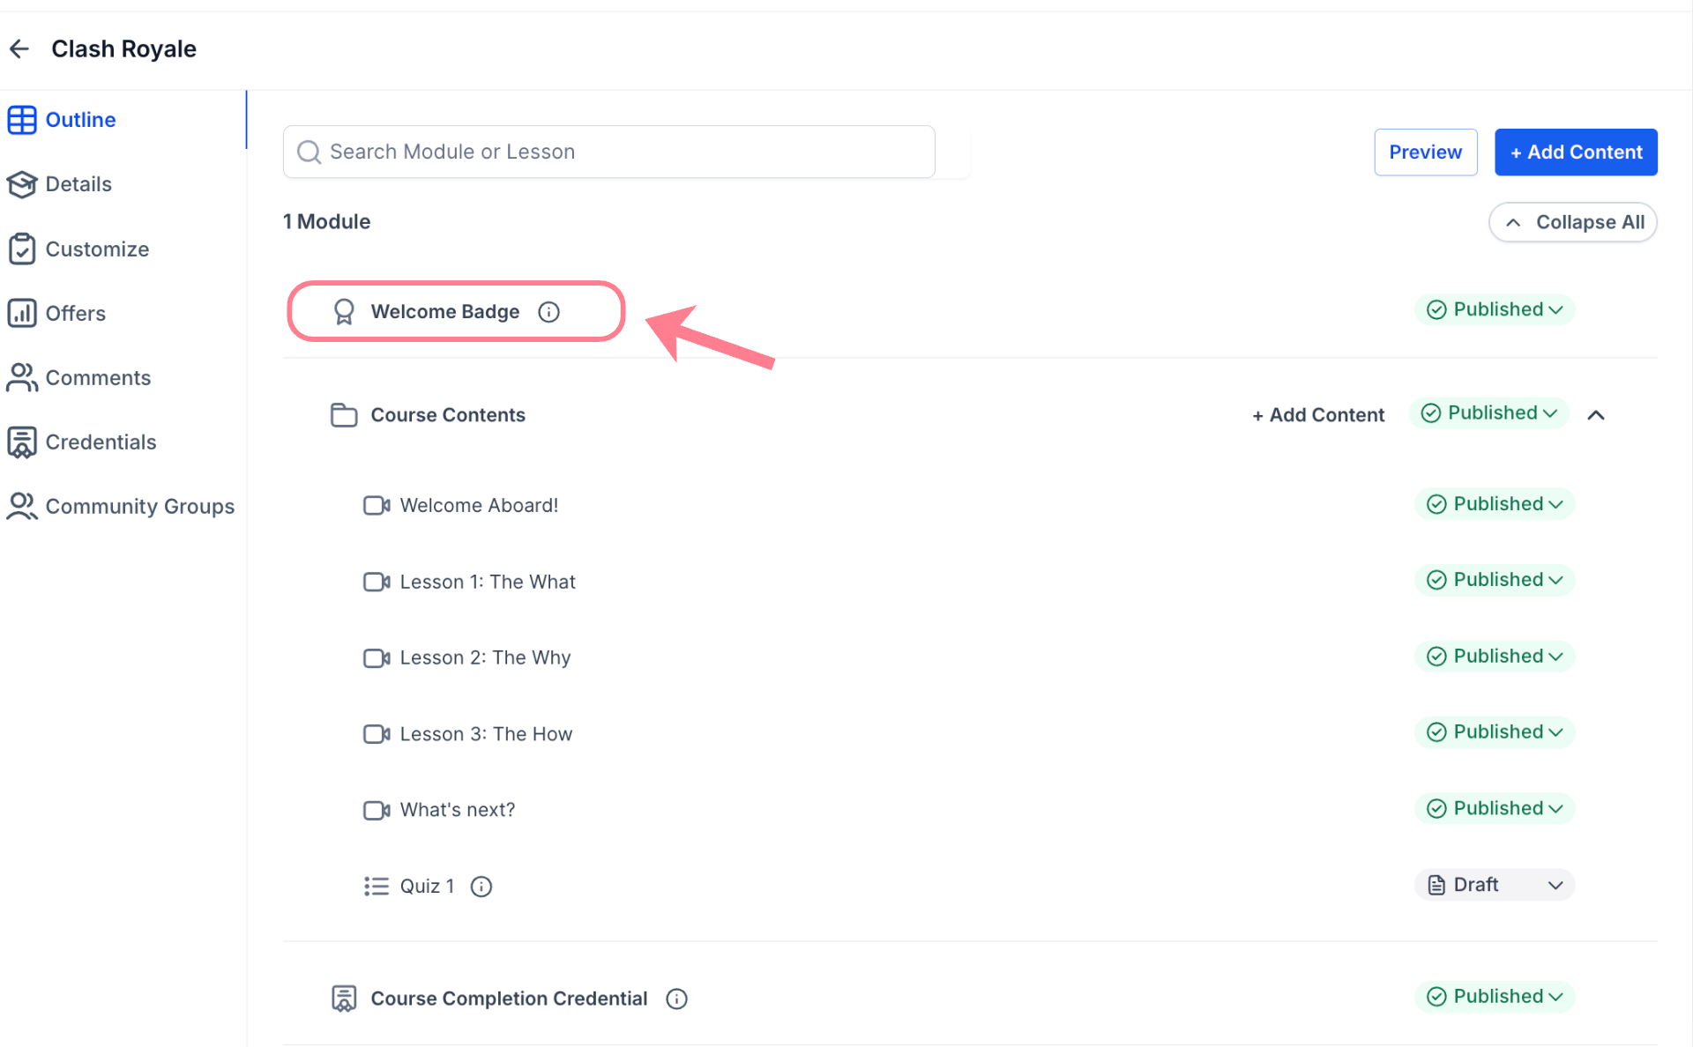Open the Quiz 1 Draft status dropdown
This screenshot has width=1693, height=1047.
click(1495, 885)
